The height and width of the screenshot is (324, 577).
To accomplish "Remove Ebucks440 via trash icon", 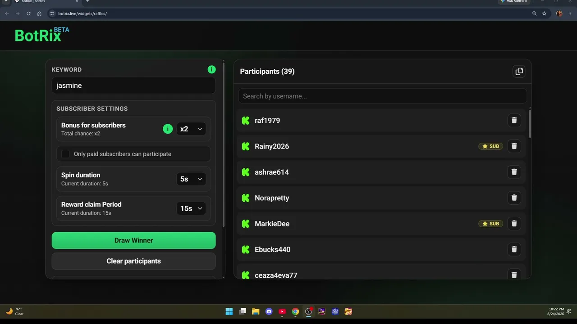I will [514, 249].
